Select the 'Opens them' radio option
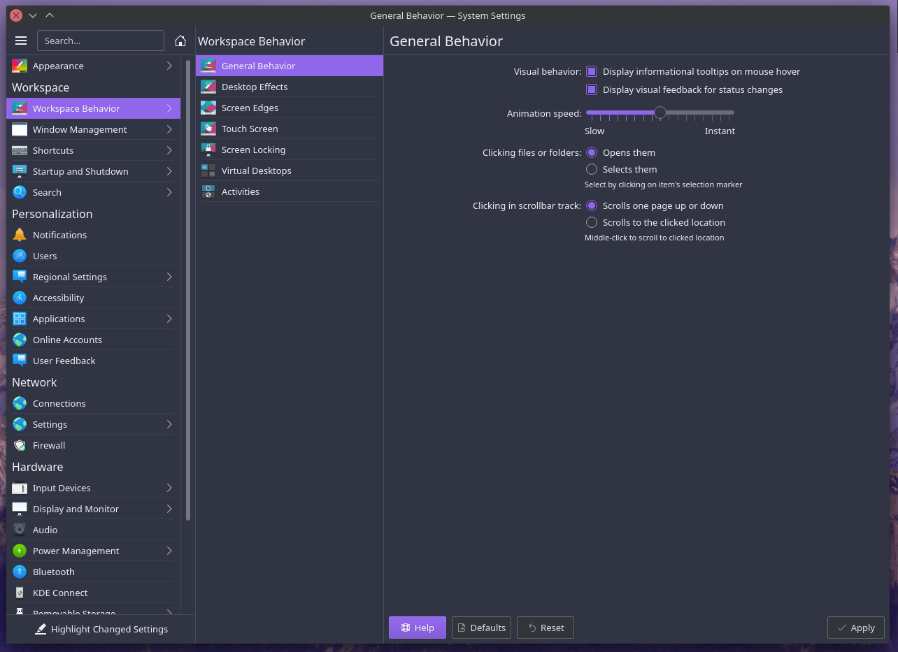 (x=592, y=152)
